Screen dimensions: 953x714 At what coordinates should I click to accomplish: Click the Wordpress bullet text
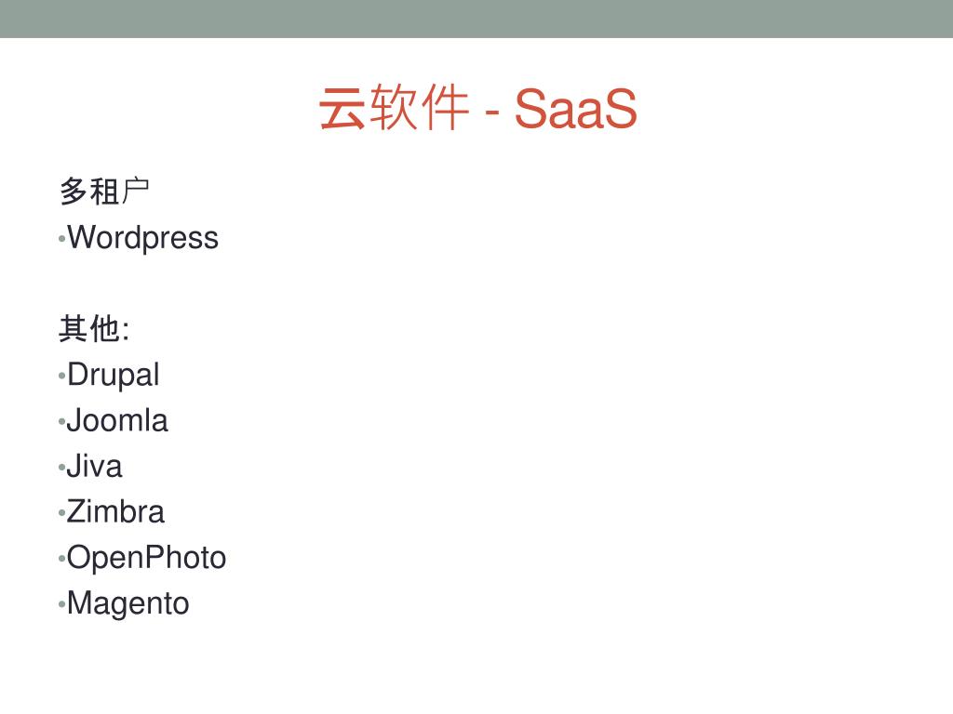click(142, 237)
